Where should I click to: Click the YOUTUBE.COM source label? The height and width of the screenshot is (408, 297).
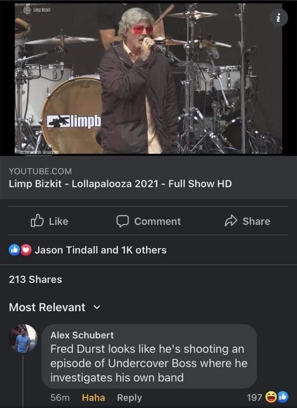40,171
